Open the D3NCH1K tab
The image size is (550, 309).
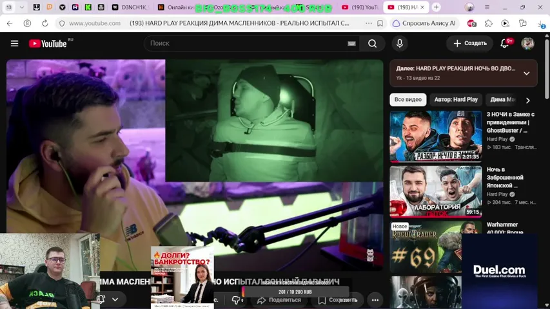131,7
